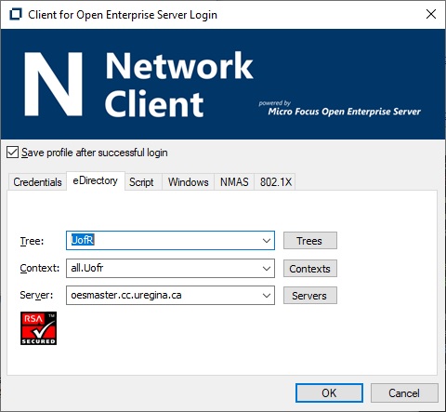Image resolution: width=446 pixels, height=412 pixels.
Task: Switch to the NMAS tab
Action: pos(234,182)
